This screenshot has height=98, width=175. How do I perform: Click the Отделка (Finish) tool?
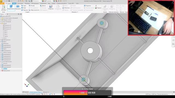coord(98,8)
